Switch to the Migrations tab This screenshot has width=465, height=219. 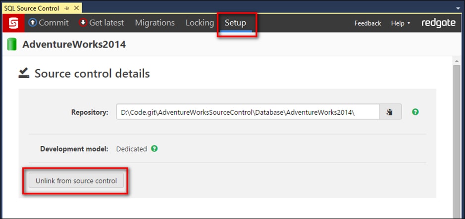155,23
